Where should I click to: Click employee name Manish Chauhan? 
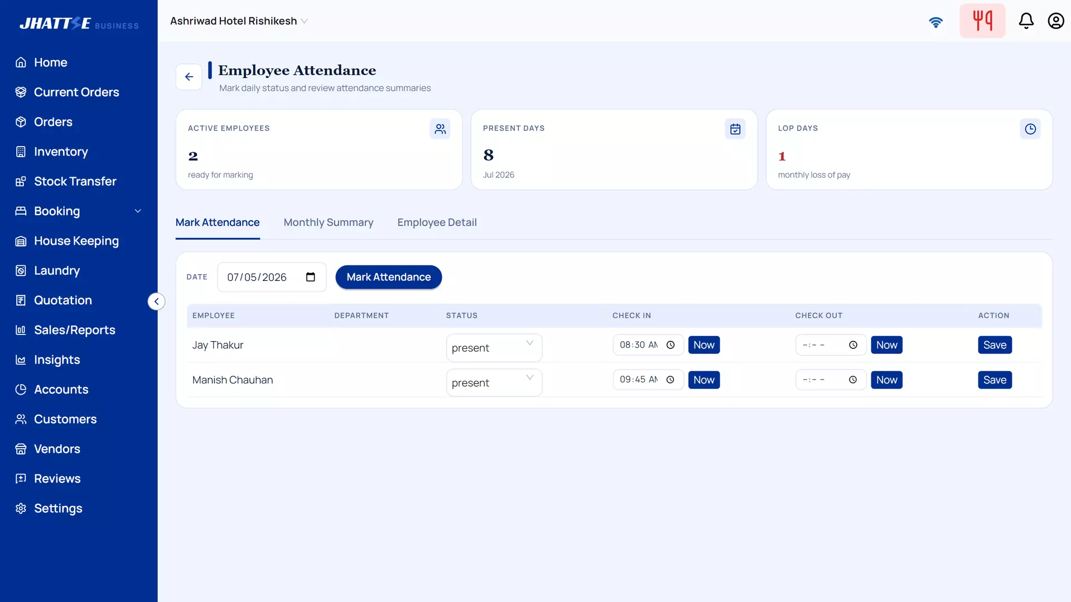click(233, 380)
